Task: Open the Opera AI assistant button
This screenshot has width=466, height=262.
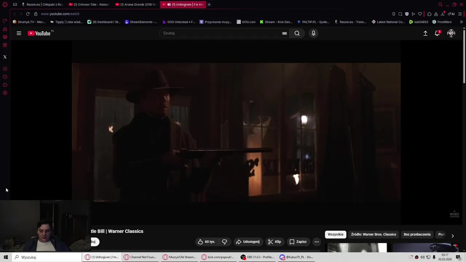Action: pyautogui.click(x=451, y=14)
